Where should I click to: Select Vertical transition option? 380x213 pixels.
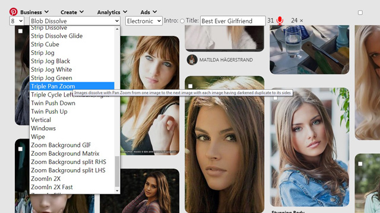point(72,120)
